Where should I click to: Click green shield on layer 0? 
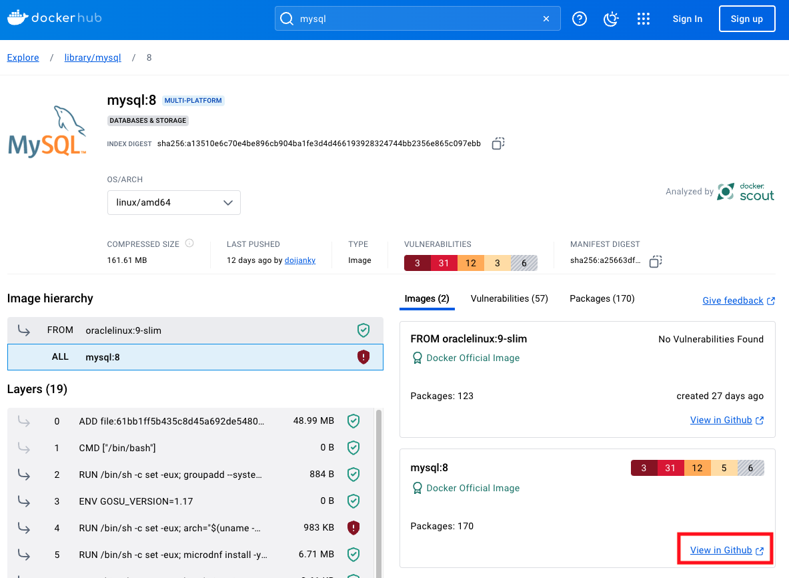coord(353,421)
